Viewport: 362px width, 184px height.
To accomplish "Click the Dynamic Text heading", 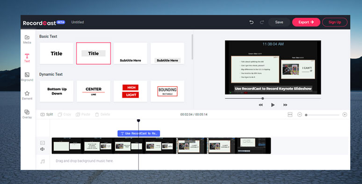I will tap(51, 74).
